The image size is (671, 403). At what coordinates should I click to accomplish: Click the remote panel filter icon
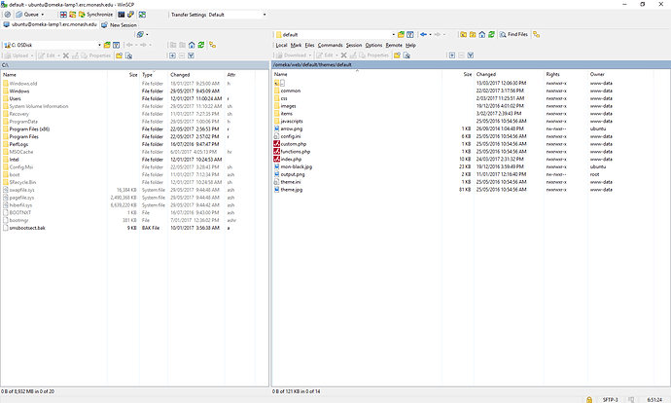click(x=410, y=34)
